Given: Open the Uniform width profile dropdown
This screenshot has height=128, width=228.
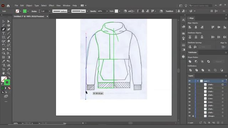Looking at the screenshot, I should coord(69,11).
